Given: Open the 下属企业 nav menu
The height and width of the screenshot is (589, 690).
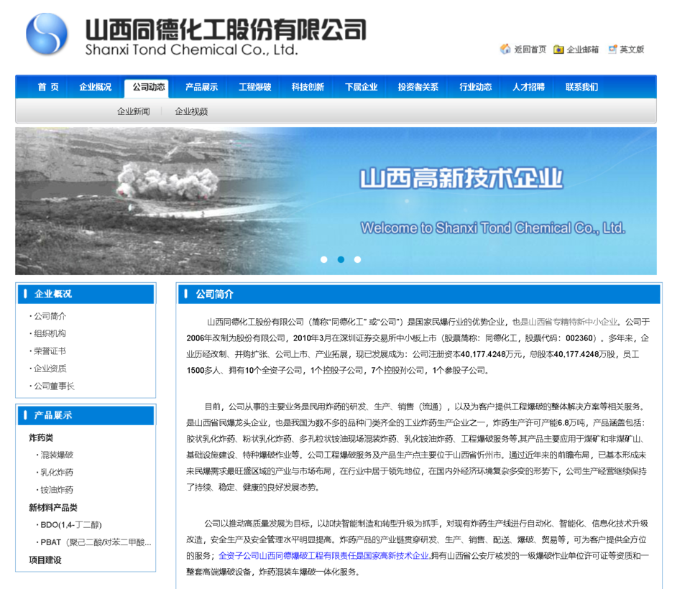Looking at the screenshot, I should coord(362,87).
